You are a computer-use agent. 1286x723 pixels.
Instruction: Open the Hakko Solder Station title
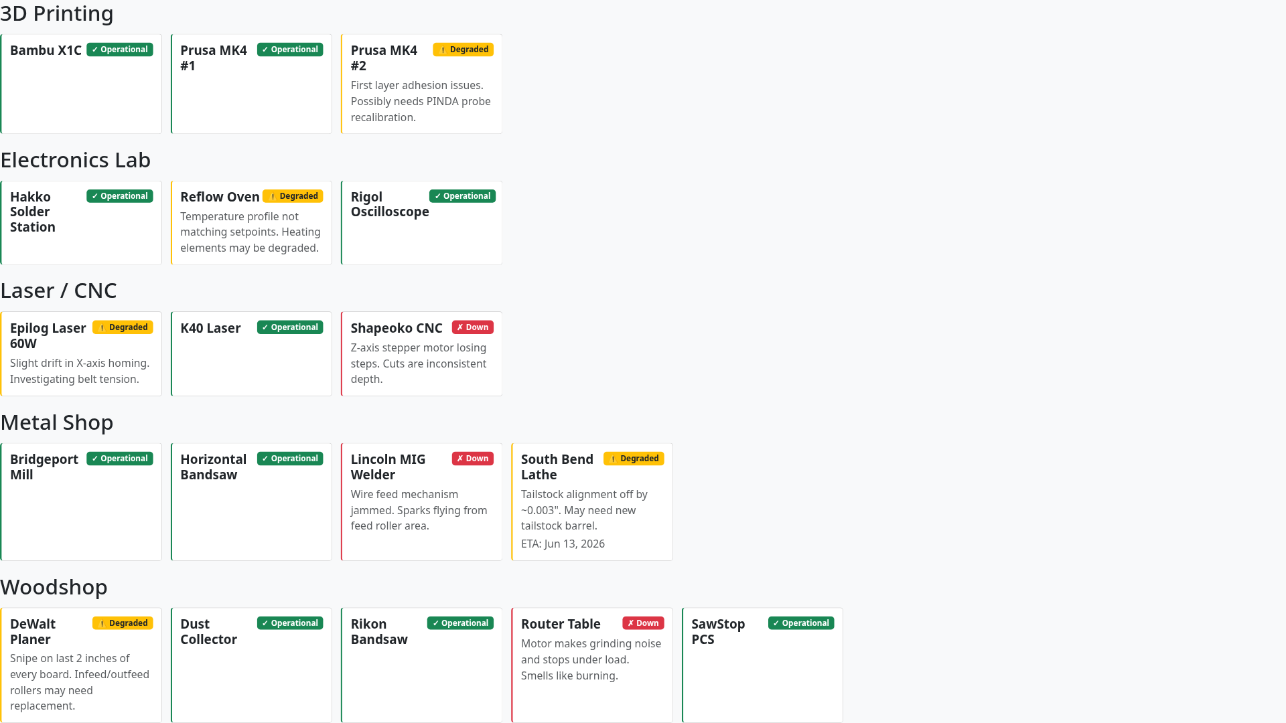(33, 212)
